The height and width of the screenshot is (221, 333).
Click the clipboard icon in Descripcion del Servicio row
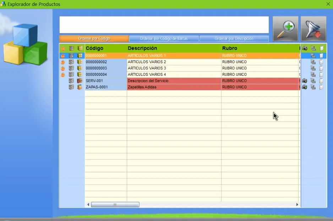[321, 81]
